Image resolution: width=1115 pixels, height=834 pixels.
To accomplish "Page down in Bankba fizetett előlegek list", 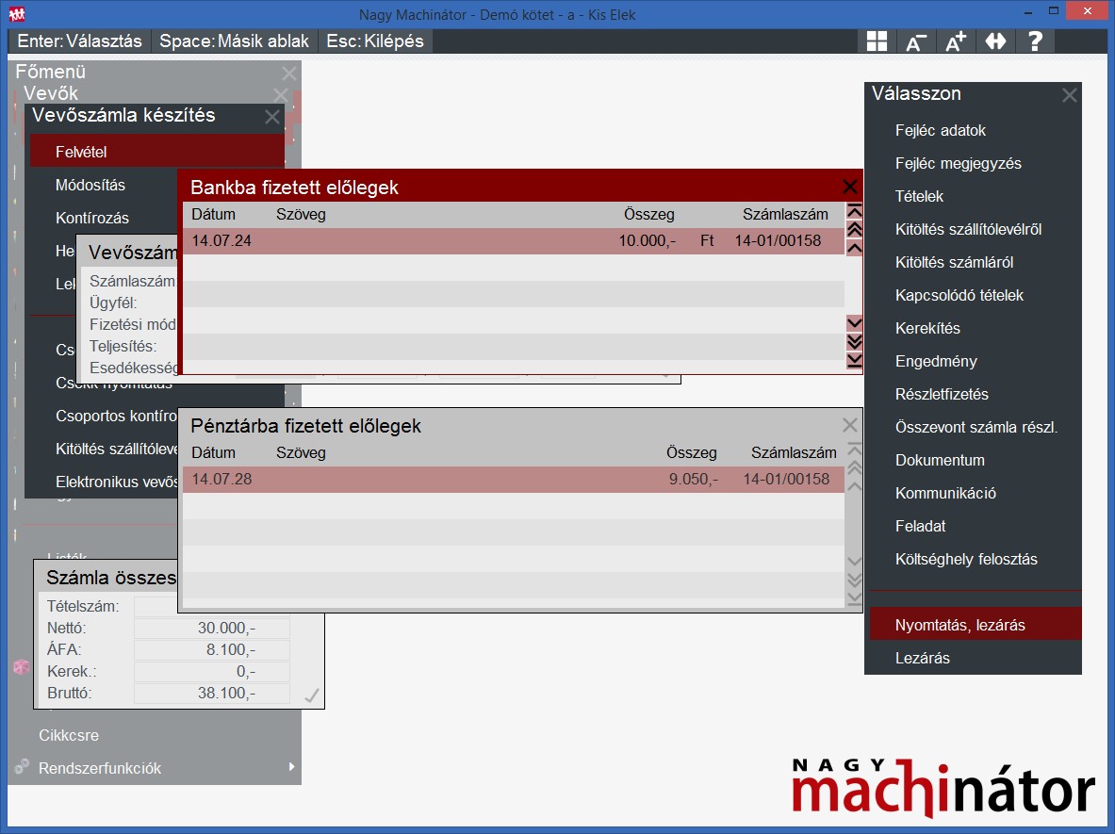I will [855, 341].
